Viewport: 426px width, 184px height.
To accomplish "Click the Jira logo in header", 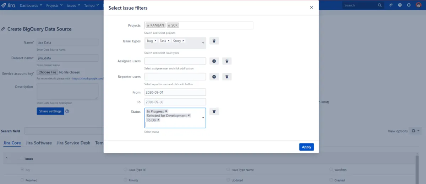I will (x=9, y=5).
